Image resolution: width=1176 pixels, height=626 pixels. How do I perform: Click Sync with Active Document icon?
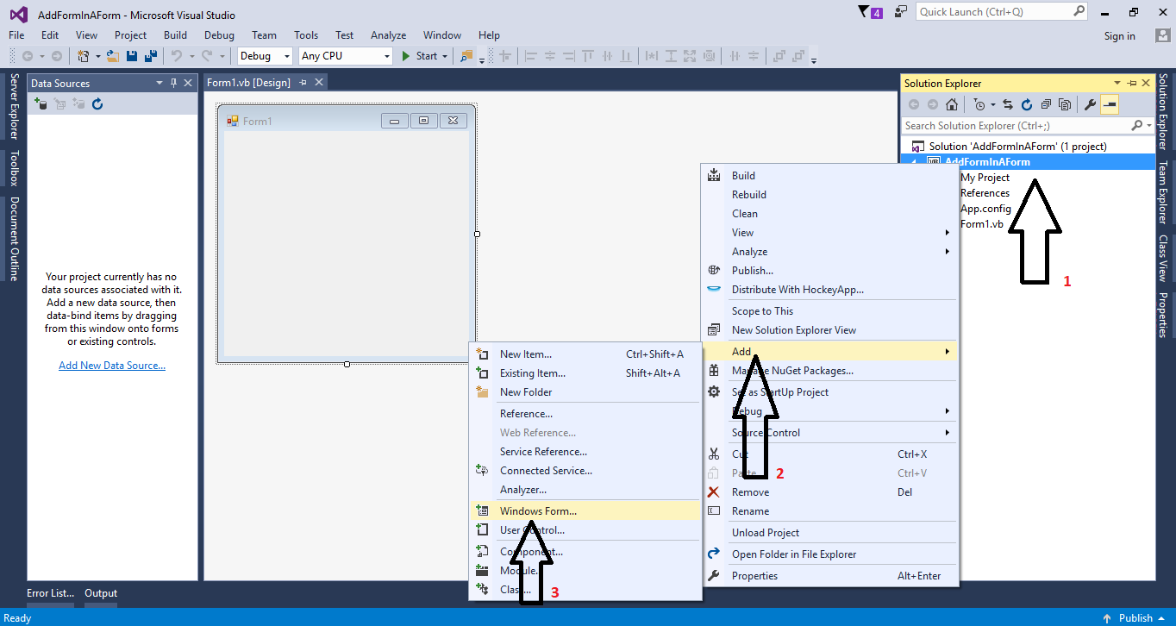(1007, 104)
